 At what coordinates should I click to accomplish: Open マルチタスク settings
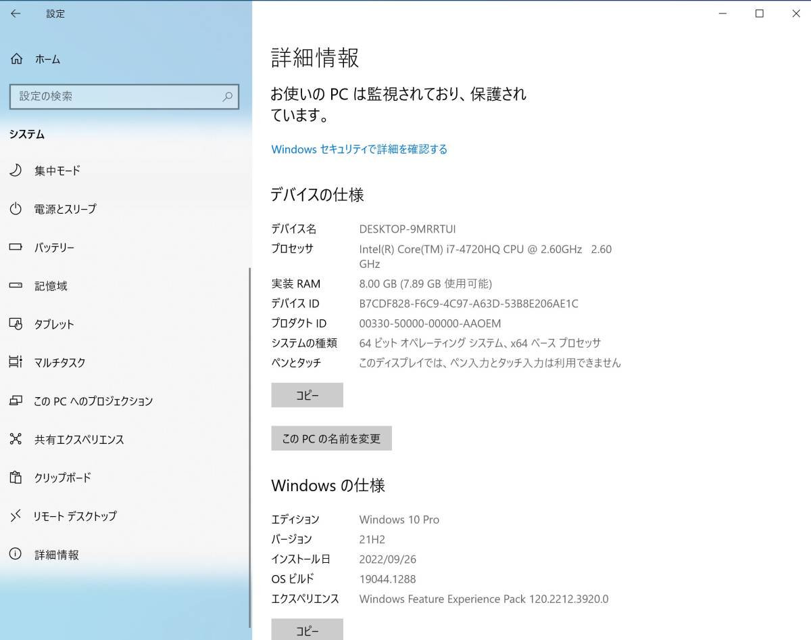pos(125,363)
